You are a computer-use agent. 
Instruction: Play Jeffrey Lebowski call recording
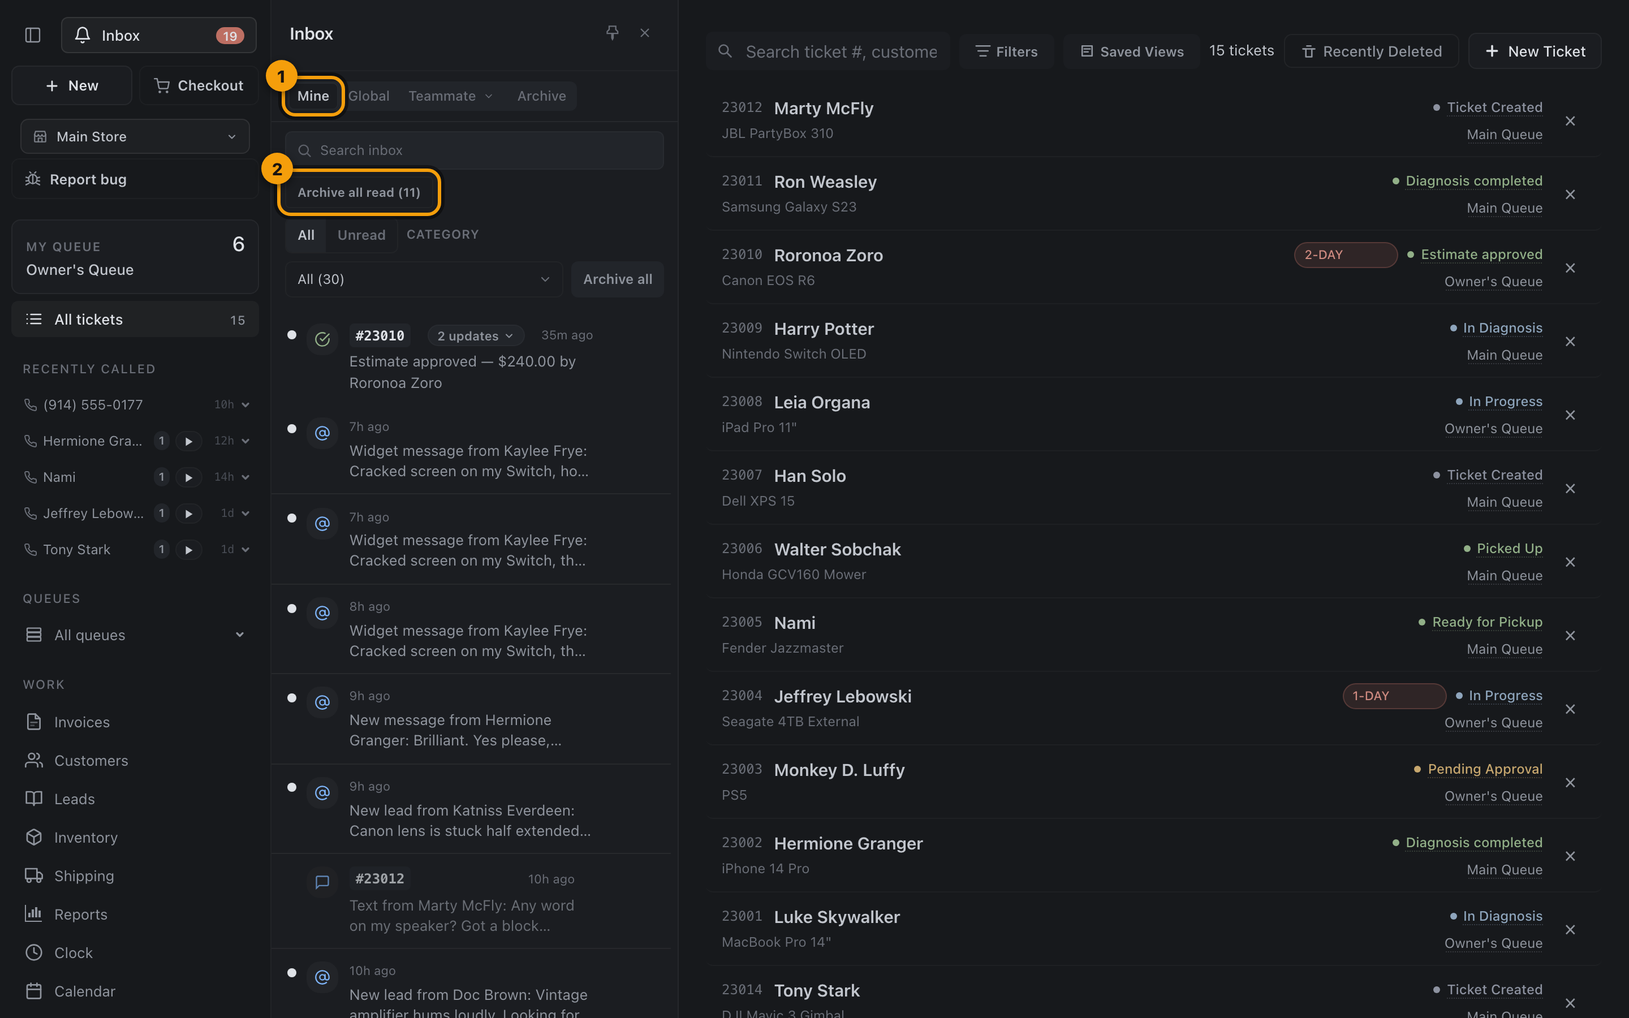189,514
